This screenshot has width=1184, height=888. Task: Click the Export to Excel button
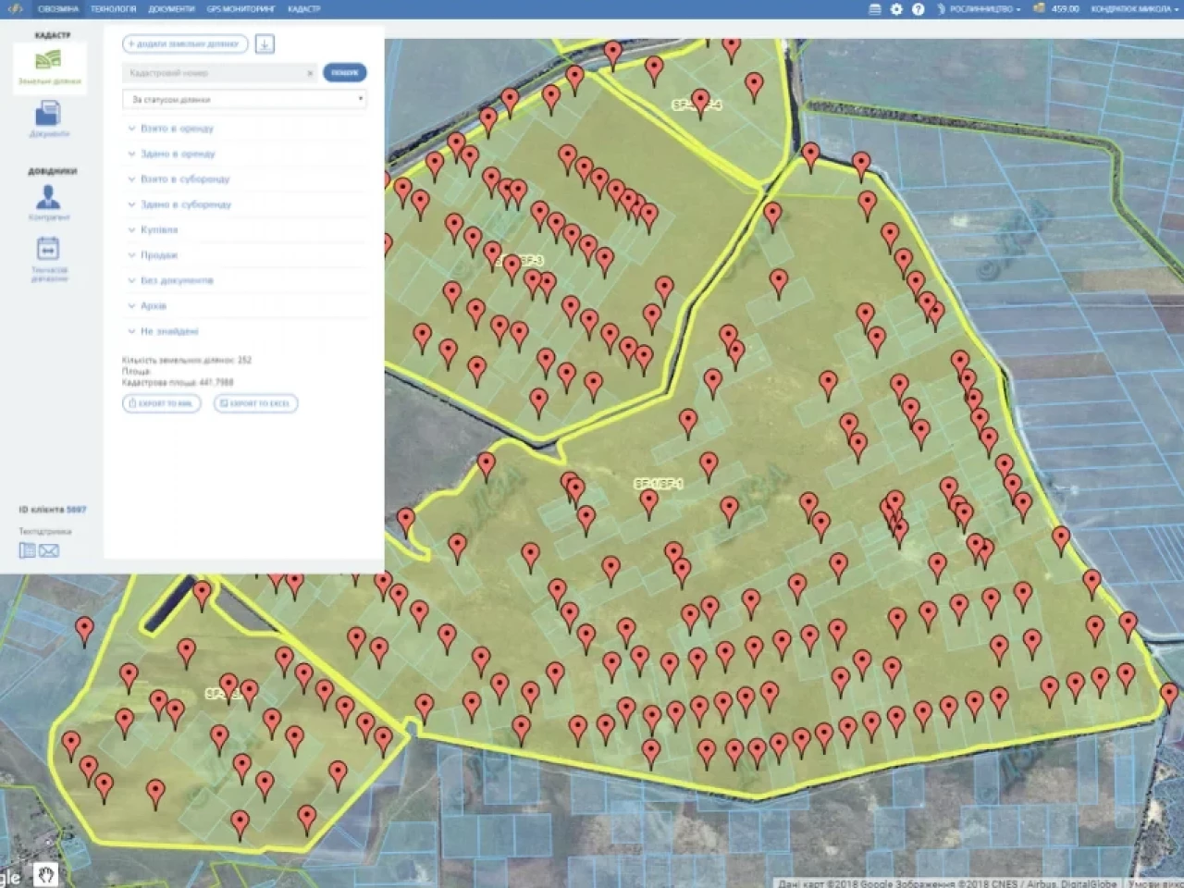[x=255, y=403]
